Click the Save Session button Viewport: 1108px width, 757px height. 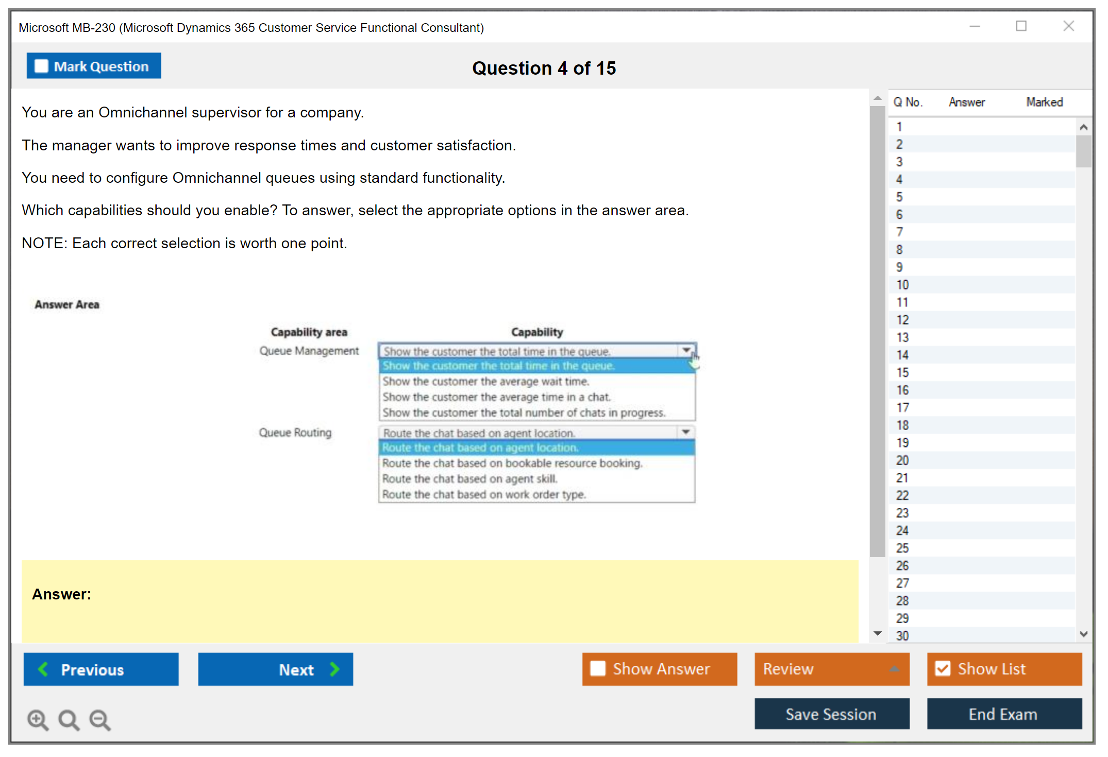[831, 714]
